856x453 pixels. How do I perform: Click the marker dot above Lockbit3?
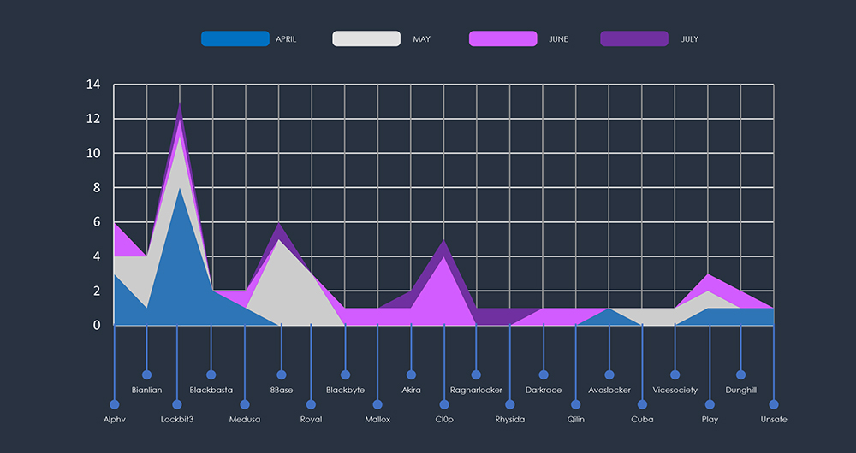click(x=177, y=404)
